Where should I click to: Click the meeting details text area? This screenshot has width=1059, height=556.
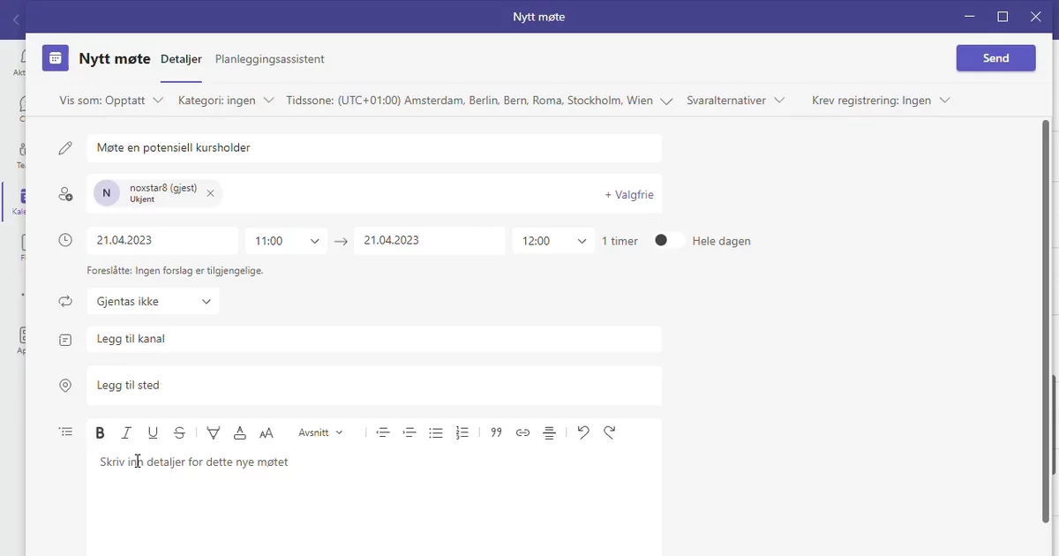(374, 500)
